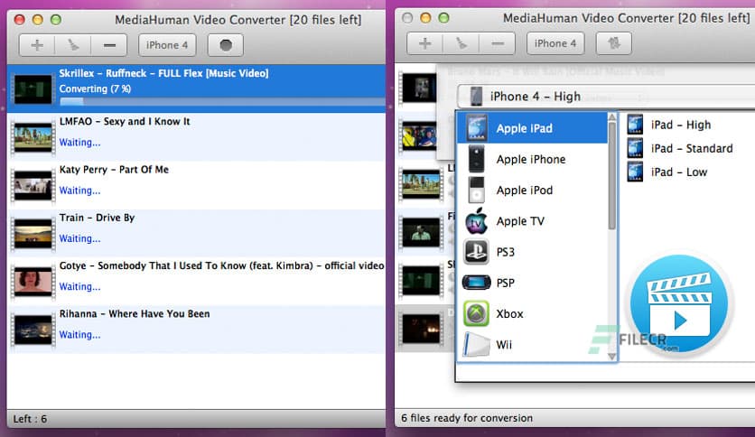Click the device list scroll up arrow

(x=612, y=117)
